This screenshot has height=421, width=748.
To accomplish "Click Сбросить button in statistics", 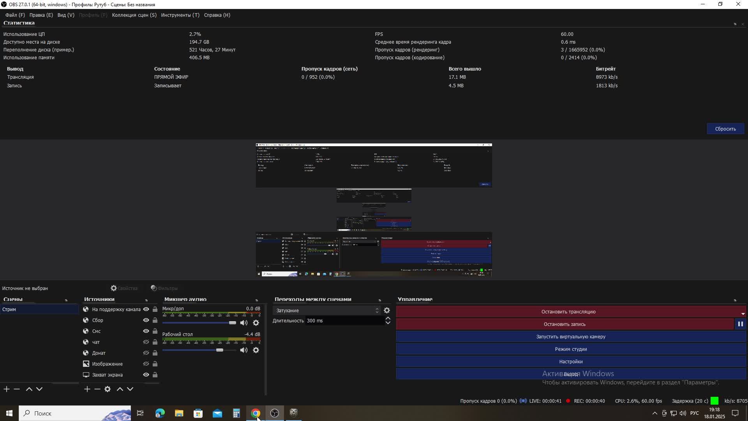I will pos(725,129).
